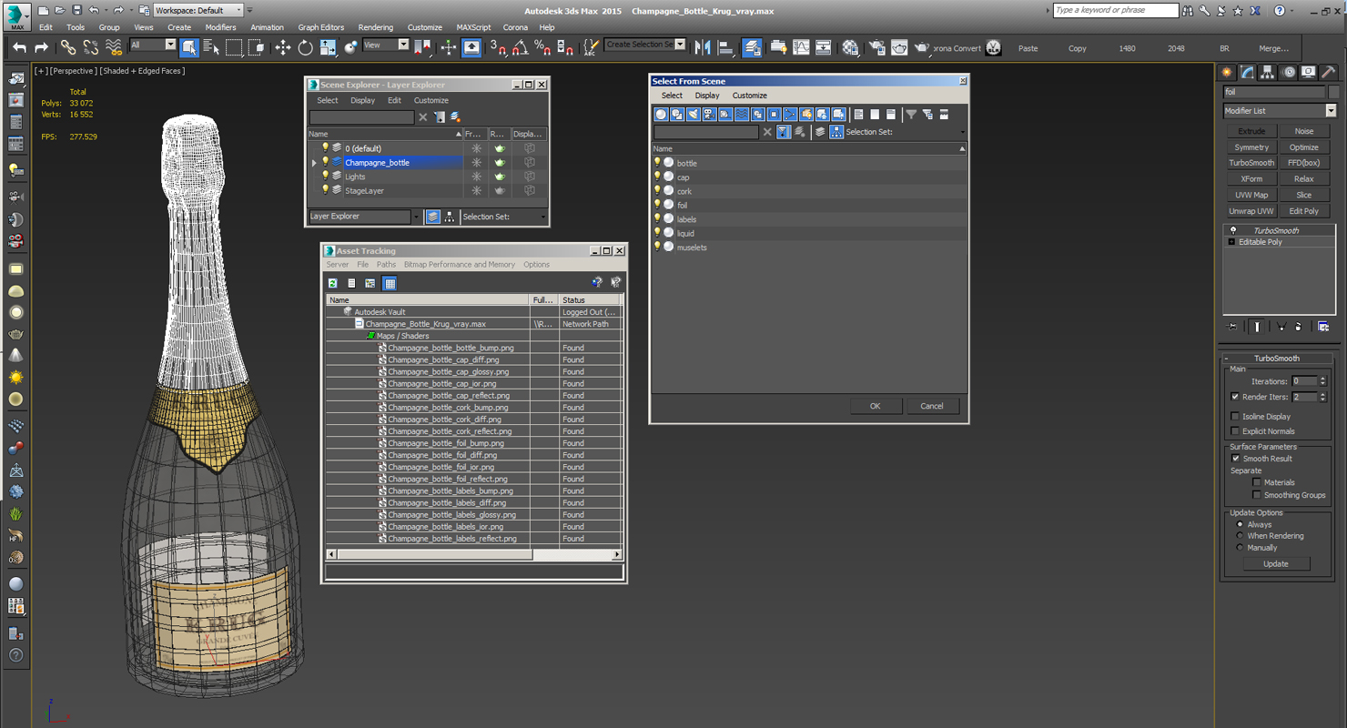Viewport: 1347px width, 728px height.
Task: Open the Material Editor icon
Action: tap(850, 47)
